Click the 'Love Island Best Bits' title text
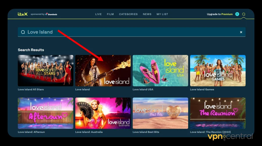The width and height of the screenshot is (262, 146). pyautogui.click(x=146, y=132)
